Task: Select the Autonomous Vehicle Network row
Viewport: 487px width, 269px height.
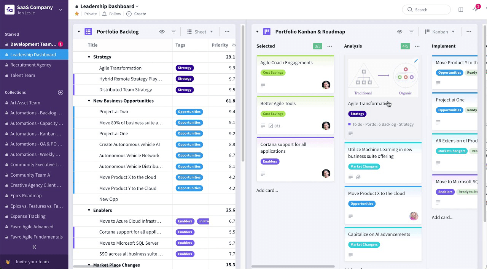Action: tap(154, 155)
